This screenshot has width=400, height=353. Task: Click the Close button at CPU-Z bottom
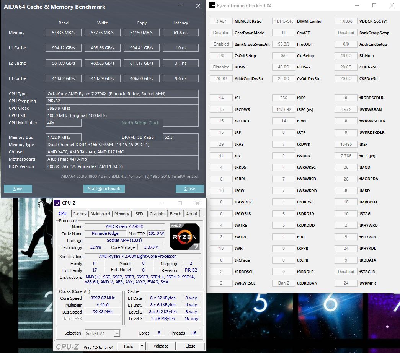[x=190, y=346]
